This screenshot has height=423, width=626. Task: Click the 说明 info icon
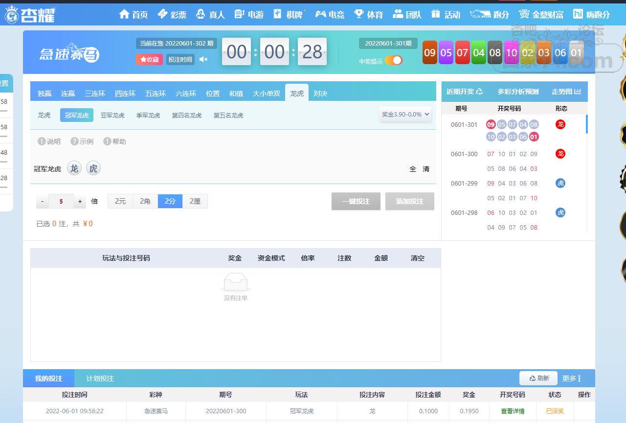pos(42,141)
